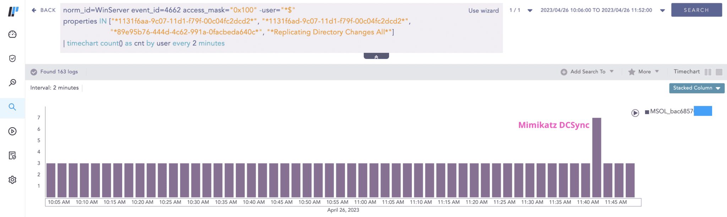Toggle the single-square timechart view
The height and width of the screenshot is (217, 727).
point(719,72)
